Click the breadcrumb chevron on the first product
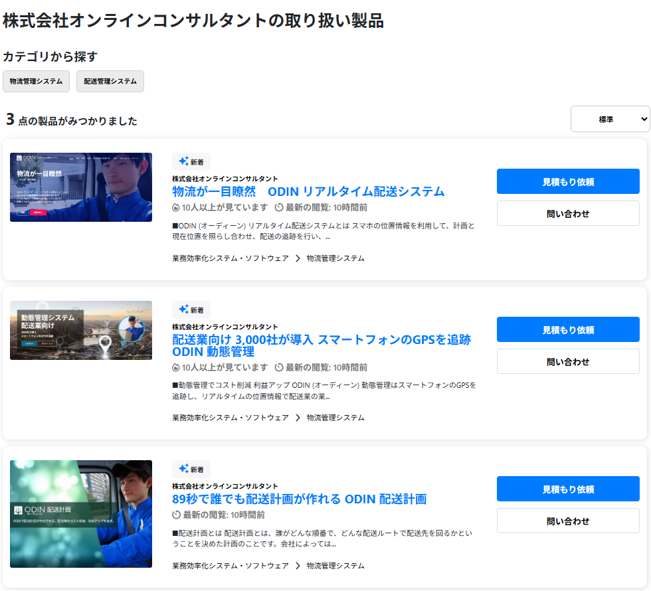The height and width of the screenshot is (591, 651). (298, 258)
